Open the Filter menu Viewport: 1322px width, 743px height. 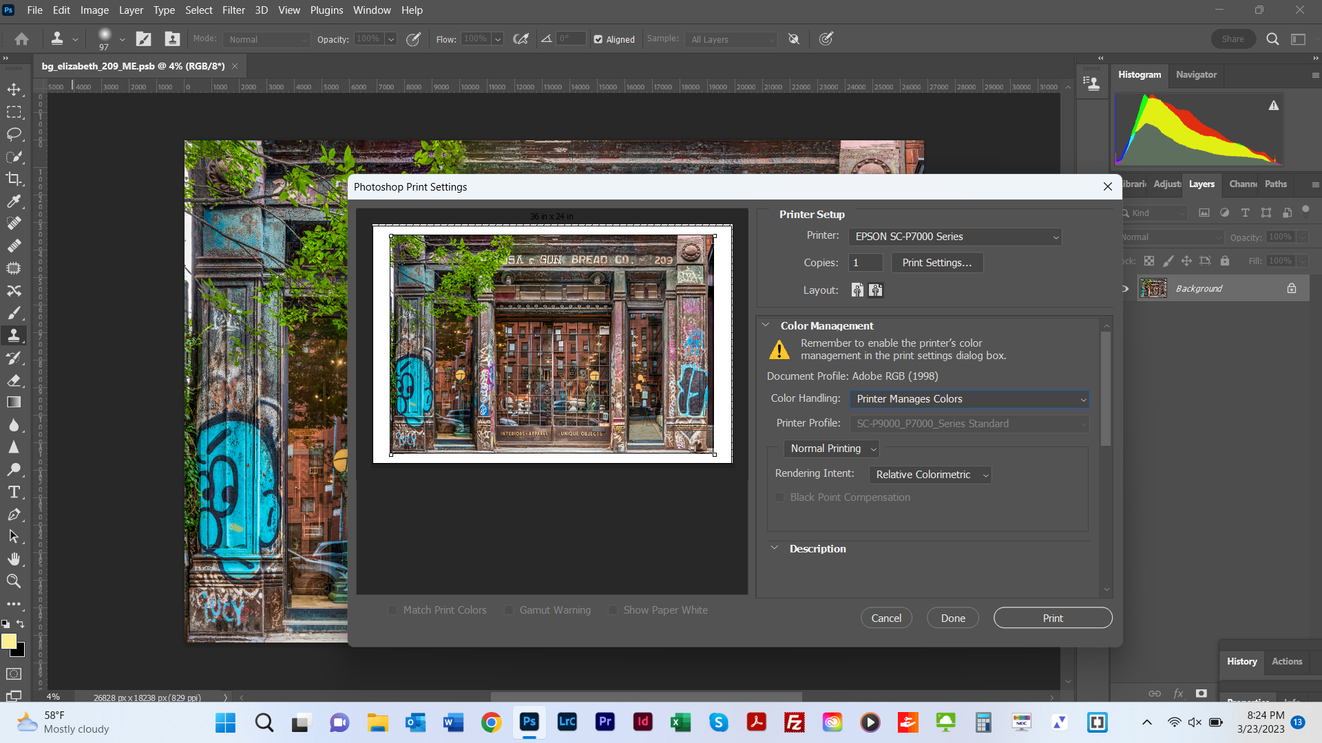[233, 10]
